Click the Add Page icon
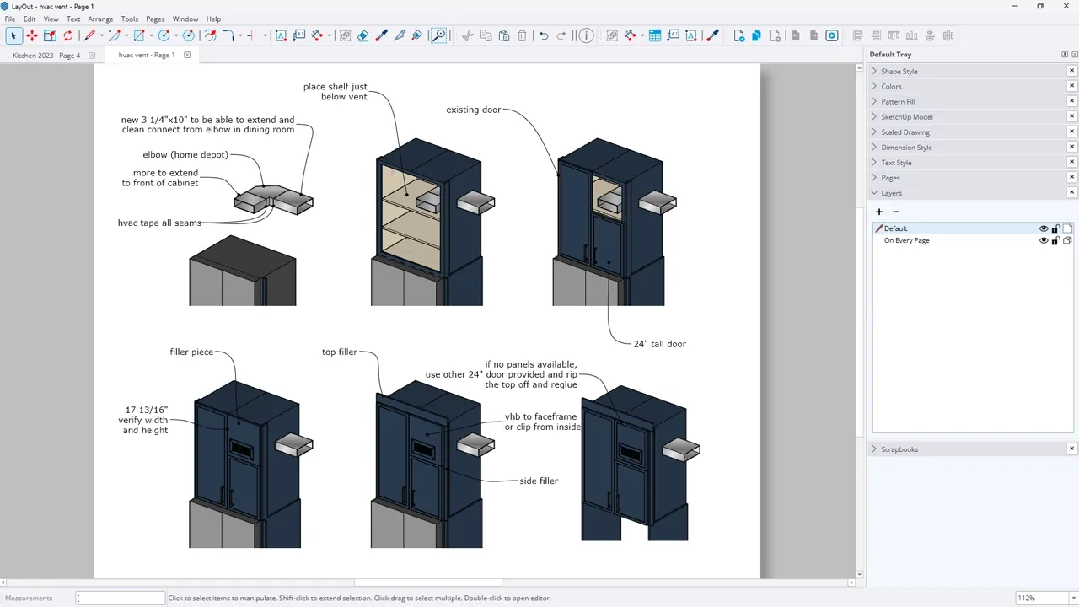This screenshot has width=1079, height=607. (739, 35)
